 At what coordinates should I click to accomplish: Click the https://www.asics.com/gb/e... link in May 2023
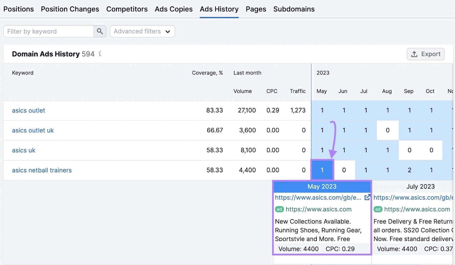[x=317, y=197]
